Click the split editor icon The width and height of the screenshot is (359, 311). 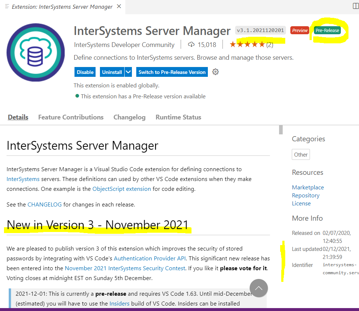coord(356,6)
